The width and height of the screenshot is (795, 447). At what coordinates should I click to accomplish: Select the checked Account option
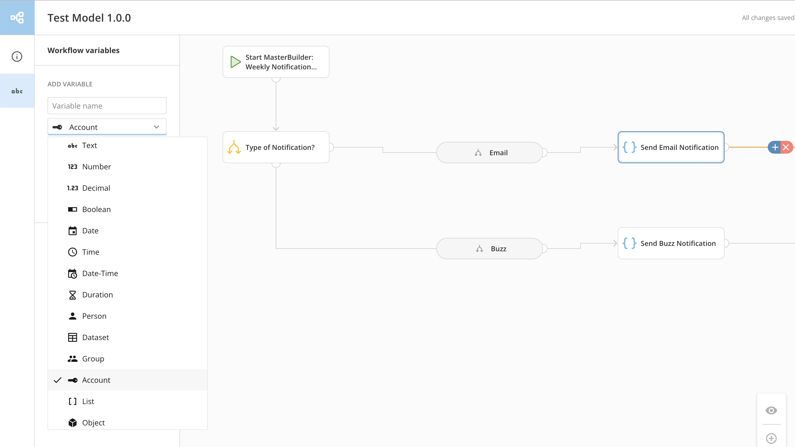coord(96,380)
